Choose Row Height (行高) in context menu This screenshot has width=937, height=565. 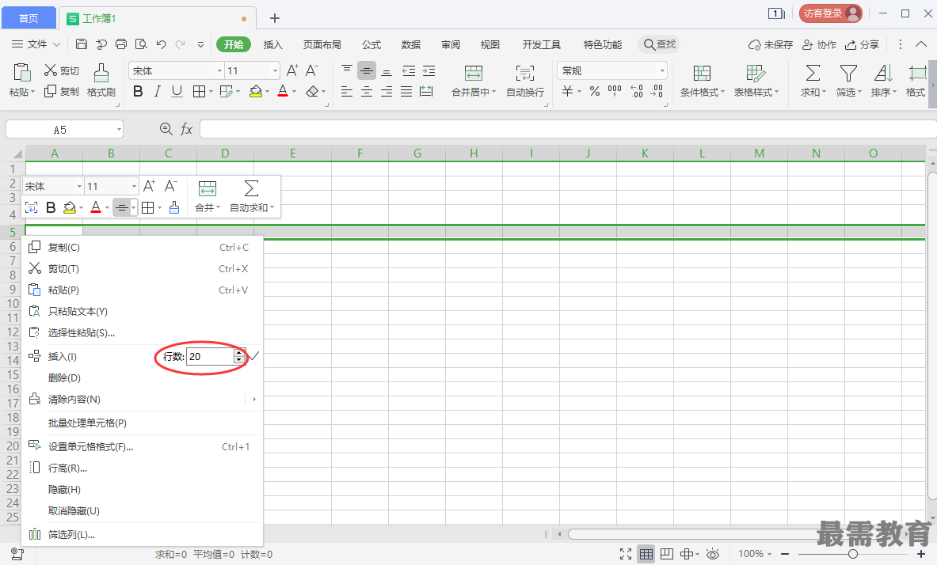tap(143, 468)
